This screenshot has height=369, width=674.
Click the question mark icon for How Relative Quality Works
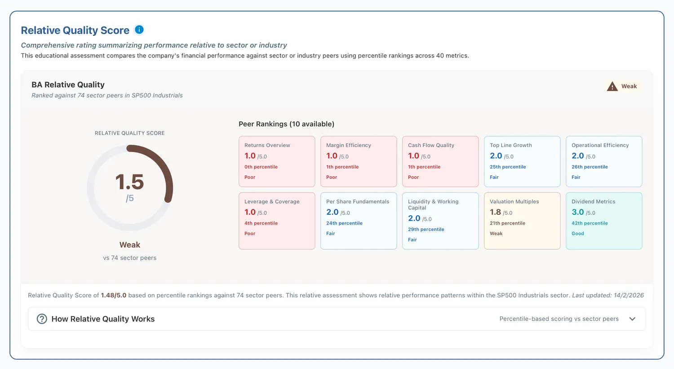[42, 319]
